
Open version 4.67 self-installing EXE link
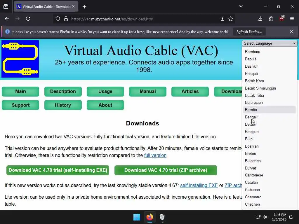tap(199, 185)
